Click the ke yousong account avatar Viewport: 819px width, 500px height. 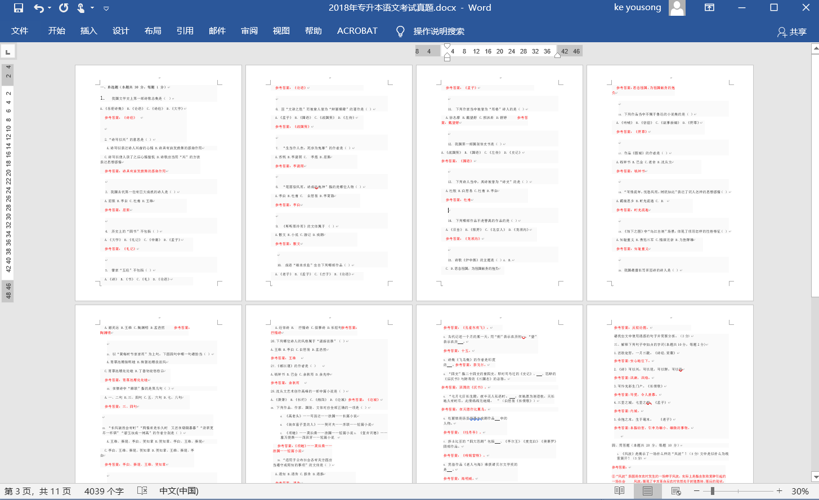coord(677,8)
